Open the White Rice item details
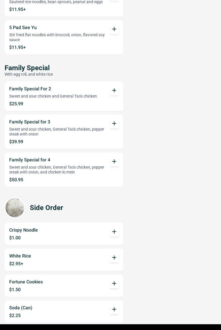This screenshot has width=221, height=330. click(20, 256)
